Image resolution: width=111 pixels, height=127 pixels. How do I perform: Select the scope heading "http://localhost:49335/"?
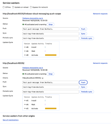13,63
